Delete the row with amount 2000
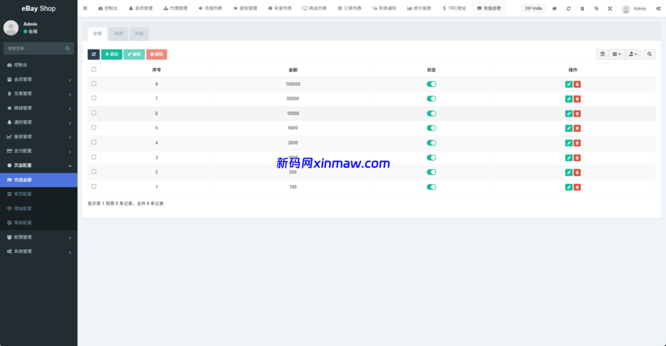666x346 pixels. point(578,143)
